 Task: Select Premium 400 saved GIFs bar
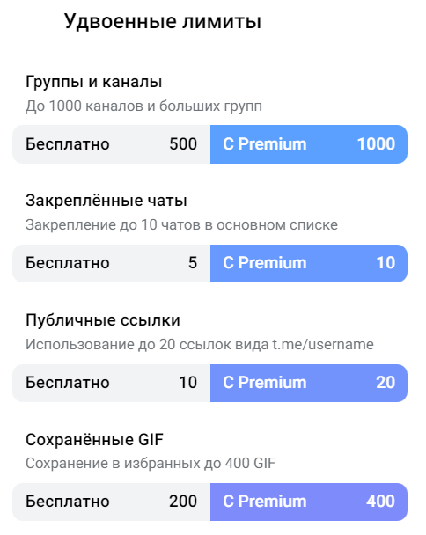pos(309,502)
